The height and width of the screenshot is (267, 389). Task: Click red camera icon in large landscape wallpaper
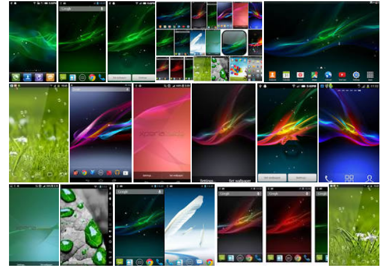300,75
